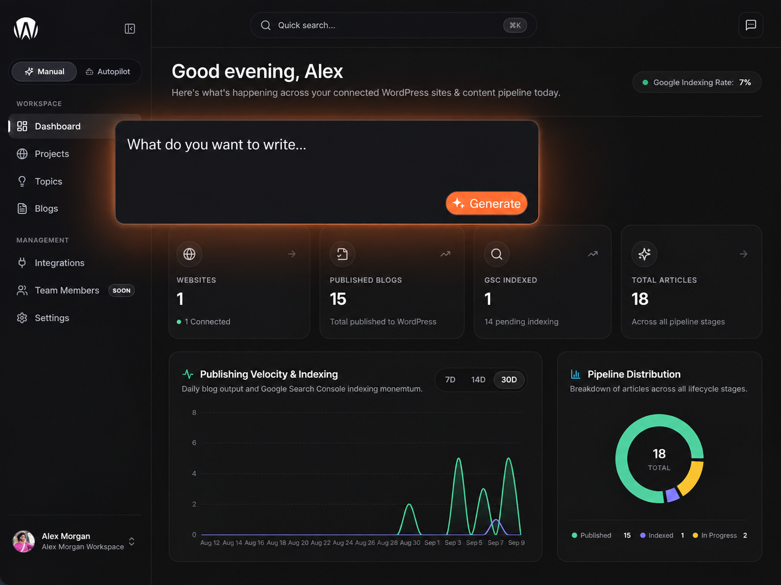Select the 14D time range

pyautogui.click(x=478, y=380)
